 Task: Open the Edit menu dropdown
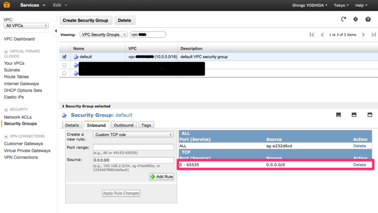click(x=60, y=5)
